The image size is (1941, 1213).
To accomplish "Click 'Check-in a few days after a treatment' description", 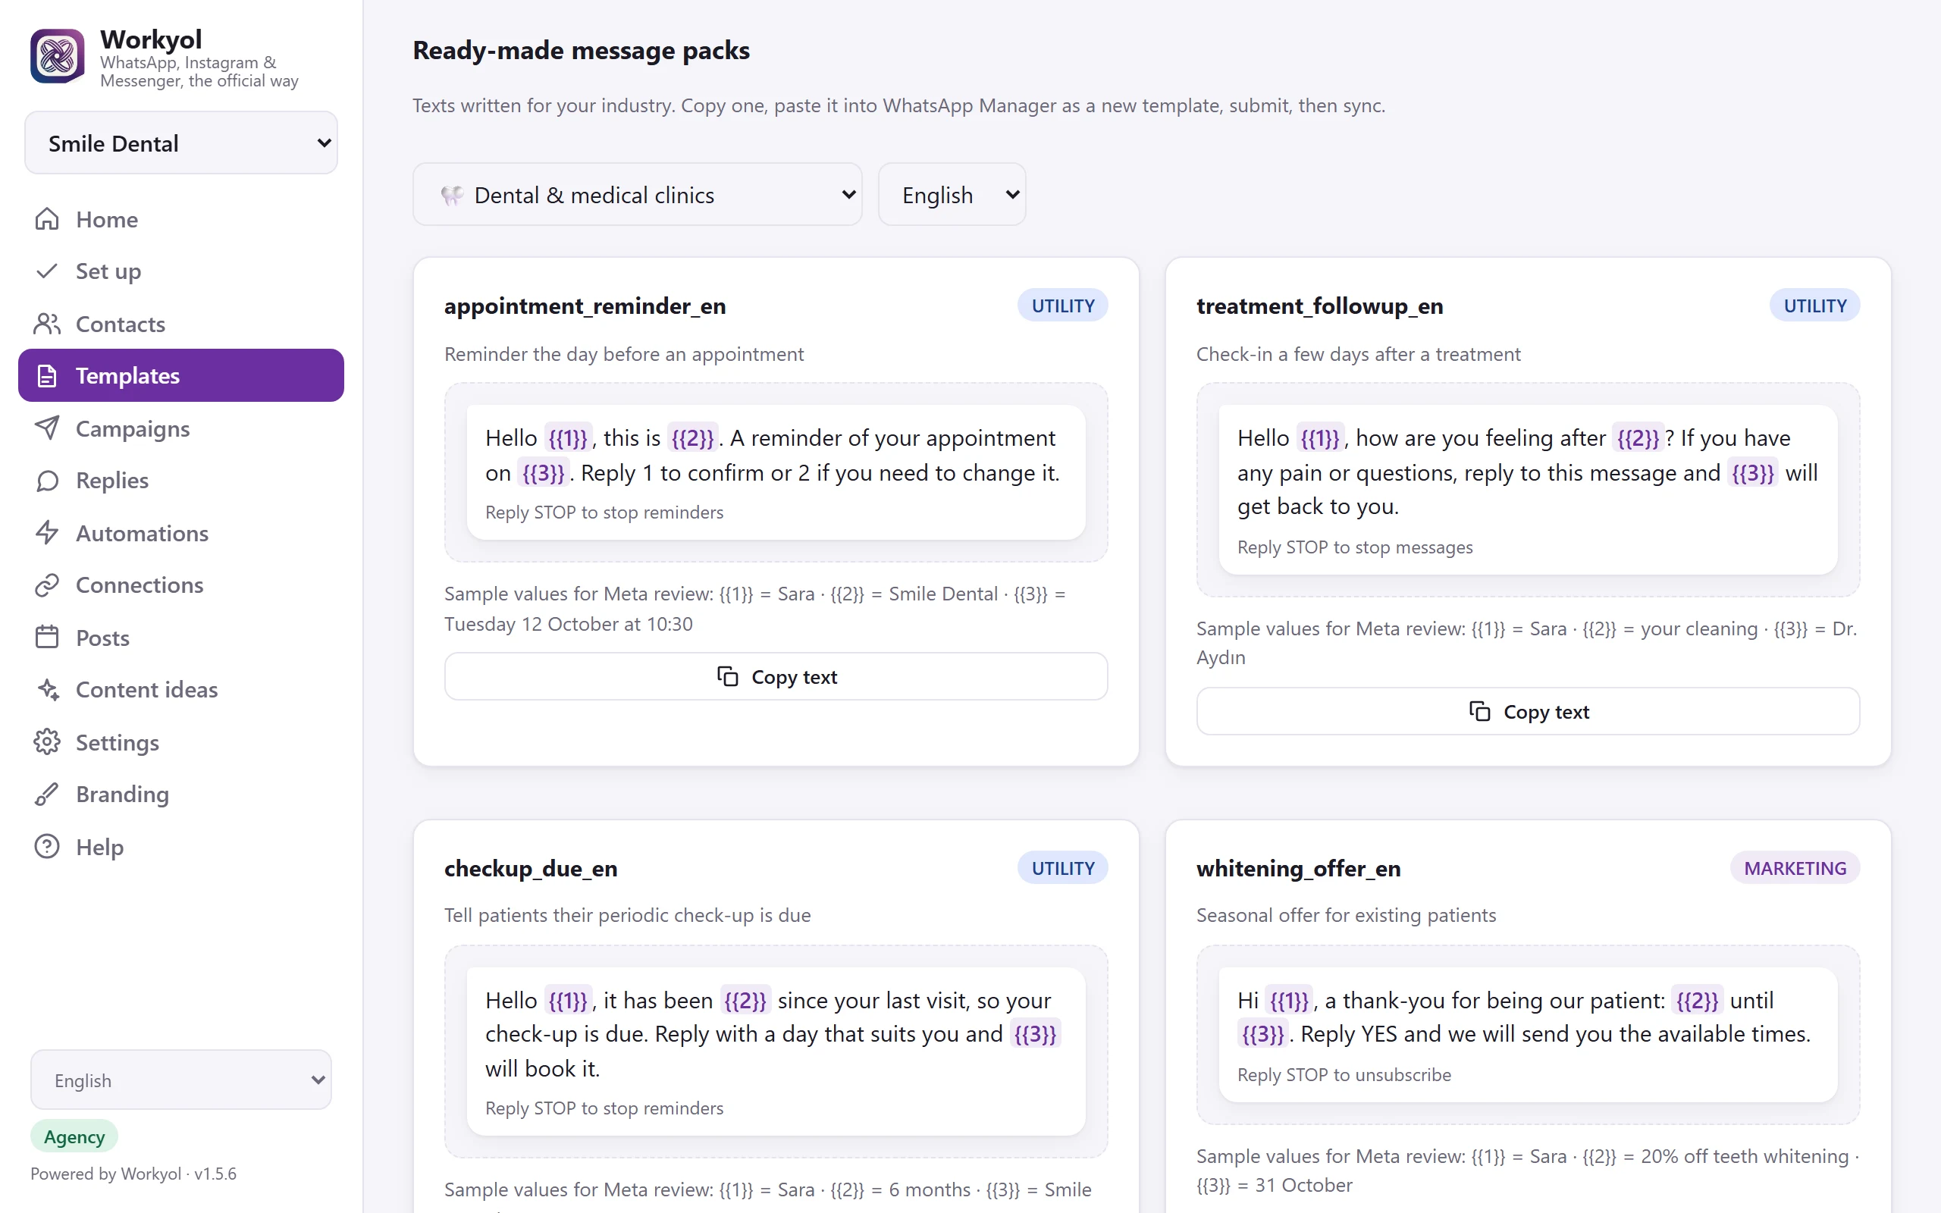I will [x=1358, y=354].
